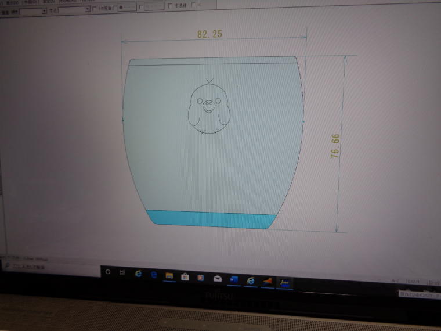Expand the second toolbar combo box arrow
441x331 pixels.
coord(88,9)
